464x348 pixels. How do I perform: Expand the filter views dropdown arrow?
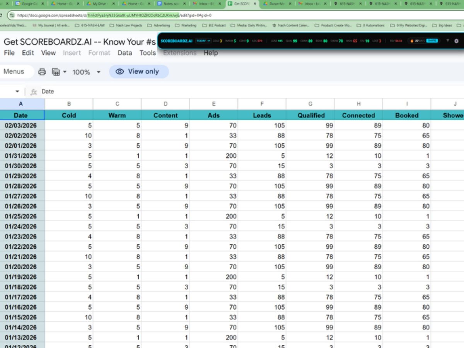(x=65, y=72)
